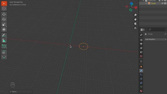Open the World properties tab
Viewport: 167px width, 94px height.
point(141,56)
